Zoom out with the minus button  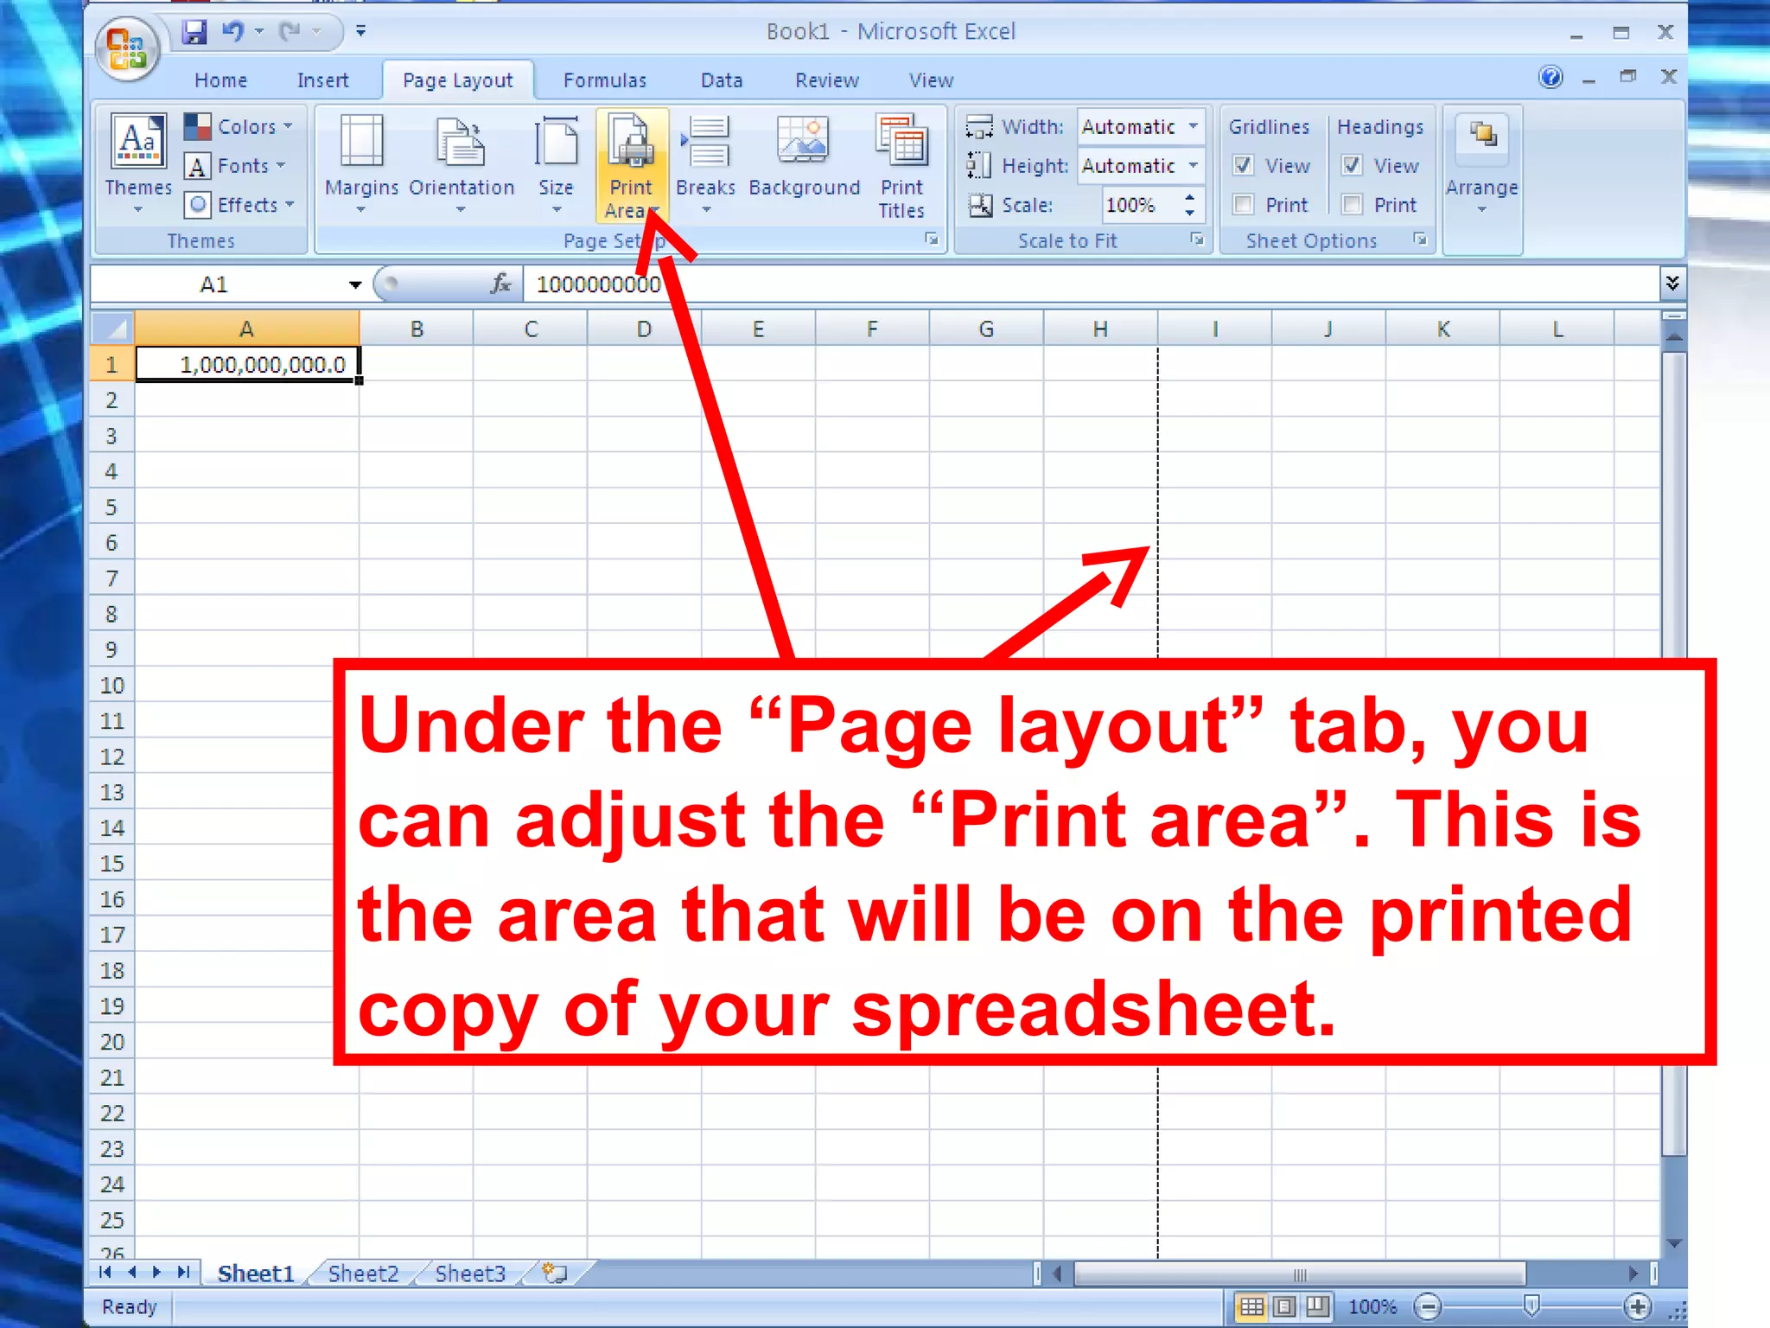pyautogui.click(x=1429, y=1306)
